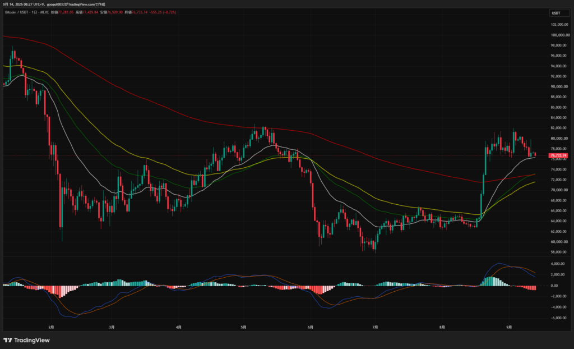Click the -6,000.00 label on MACD scale
This screenshot has height=349, width=574.
(561, 318)
